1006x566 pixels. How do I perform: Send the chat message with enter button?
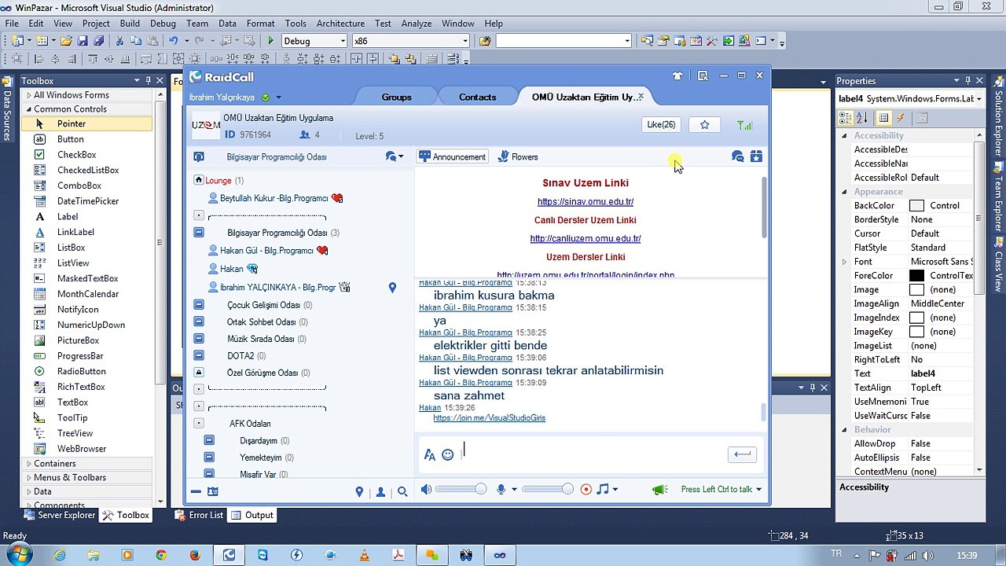(743, 454)
